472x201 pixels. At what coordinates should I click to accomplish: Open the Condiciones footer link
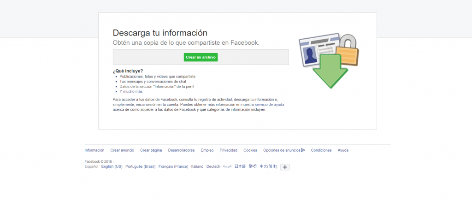pyautogui.click(x=321, y=150)
